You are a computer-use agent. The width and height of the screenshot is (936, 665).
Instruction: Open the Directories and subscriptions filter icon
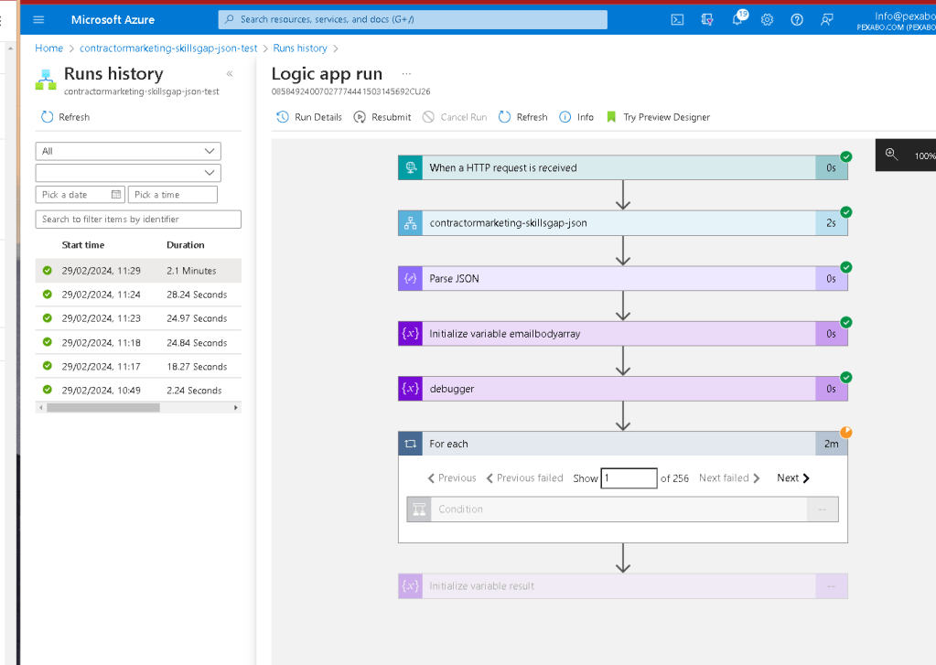click(x=706, y=20)
